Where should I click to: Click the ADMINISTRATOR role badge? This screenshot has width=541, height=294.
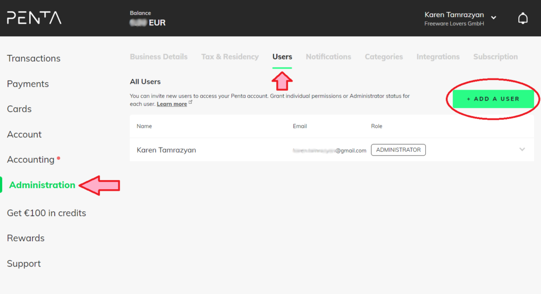pos(398,150)
